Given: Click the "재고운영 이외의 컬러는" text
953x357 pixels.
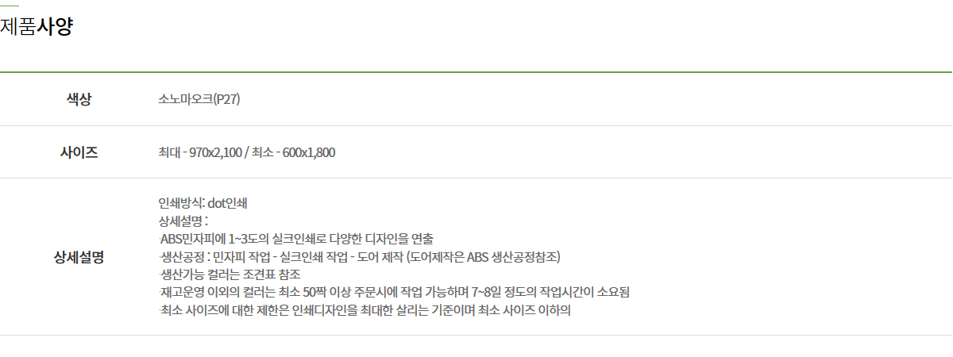Looking at the screenshot, I should tap(218, 293).
